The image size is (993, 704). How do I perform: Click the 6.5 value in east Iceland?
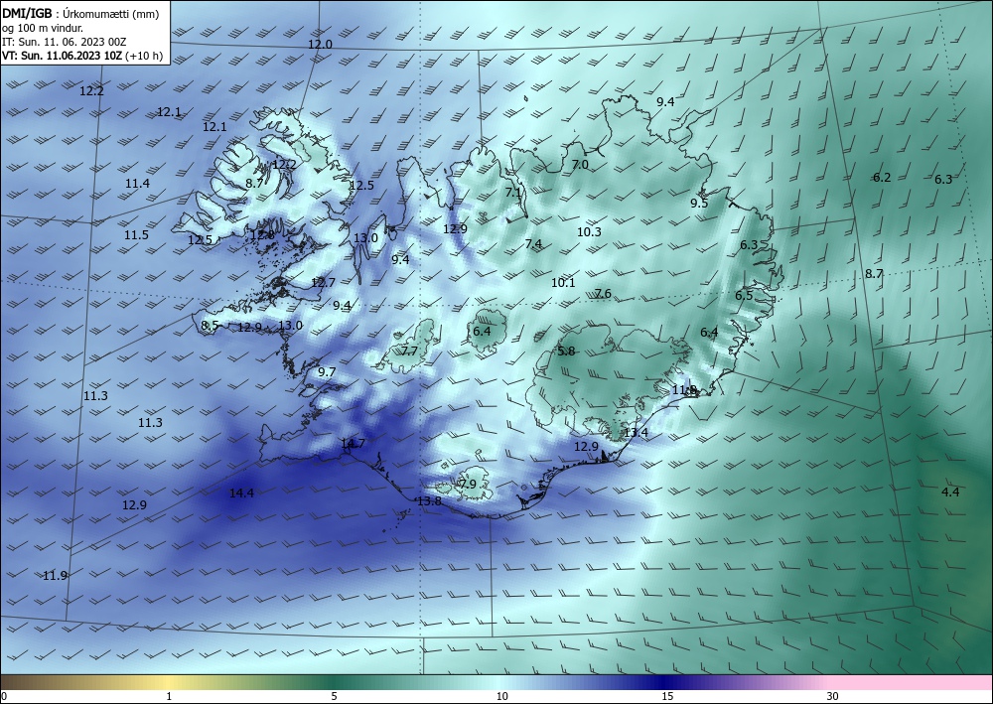pyautogui.click(x=744, y=295)
